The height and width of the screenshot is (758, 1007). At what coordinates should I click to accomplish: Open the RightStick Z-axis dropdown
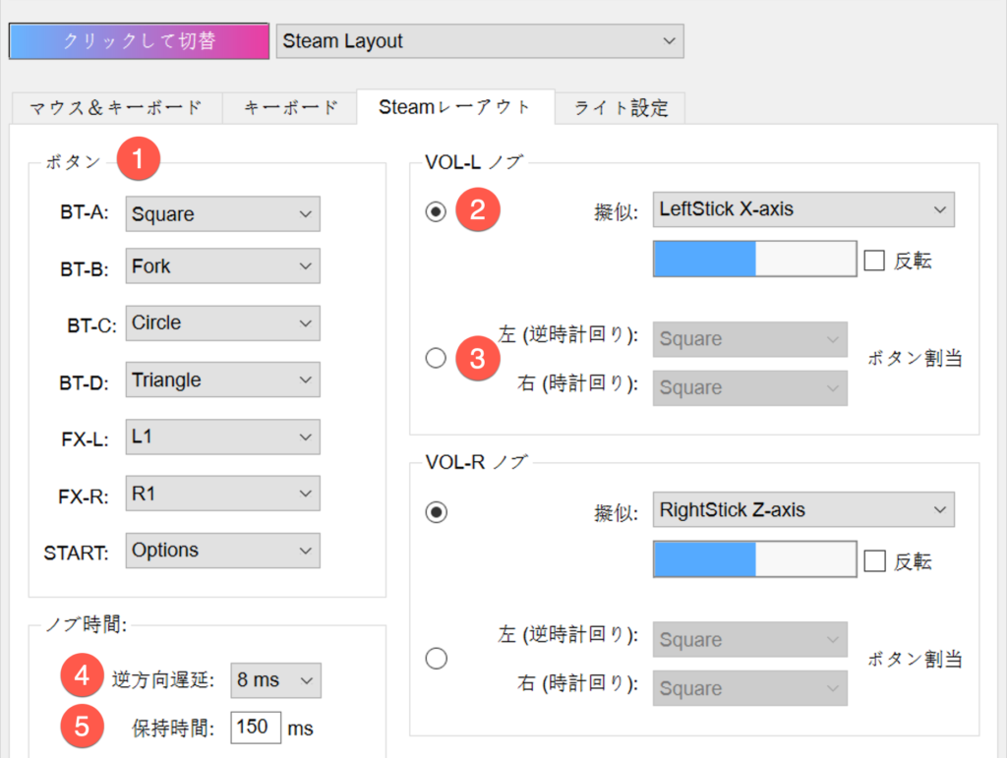[803, 509]
